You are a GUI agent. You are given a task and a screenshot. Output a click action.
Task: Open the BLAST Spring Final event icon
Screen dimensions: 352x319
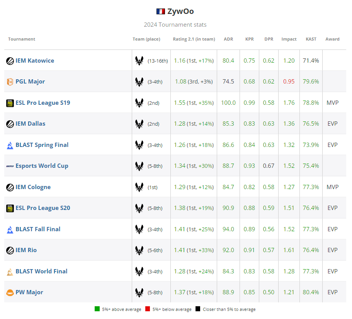[9, 145]
